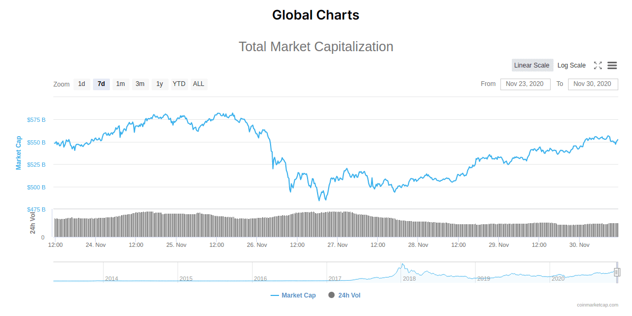Choose the 1y zoom option
Image resolution: width=632 pixels, height=316 pixels.
[160, 84]
